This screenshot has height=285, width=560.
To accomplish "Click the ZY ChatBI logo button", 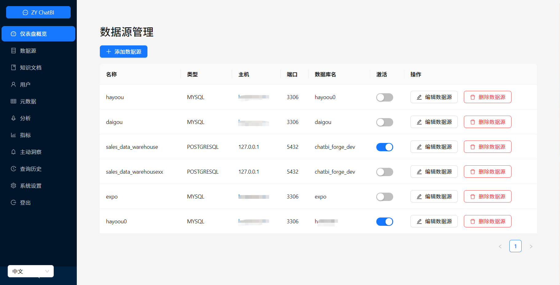I will click(38, 12).
